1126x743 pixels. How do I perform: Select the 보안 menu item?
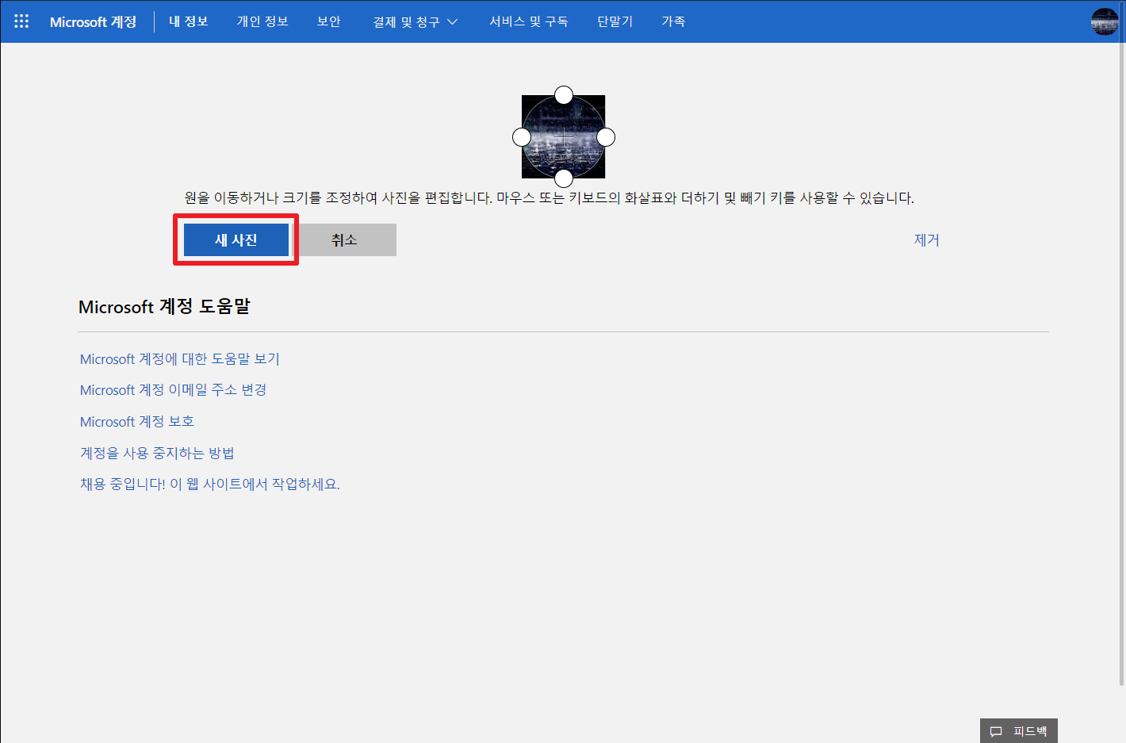(329, 21)
